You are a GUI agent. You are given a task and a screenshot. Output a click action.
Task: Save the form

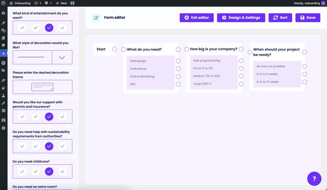tap(308, 18)
